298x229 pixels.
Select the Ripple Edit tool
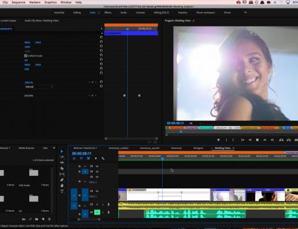click(x=62, y=163)
